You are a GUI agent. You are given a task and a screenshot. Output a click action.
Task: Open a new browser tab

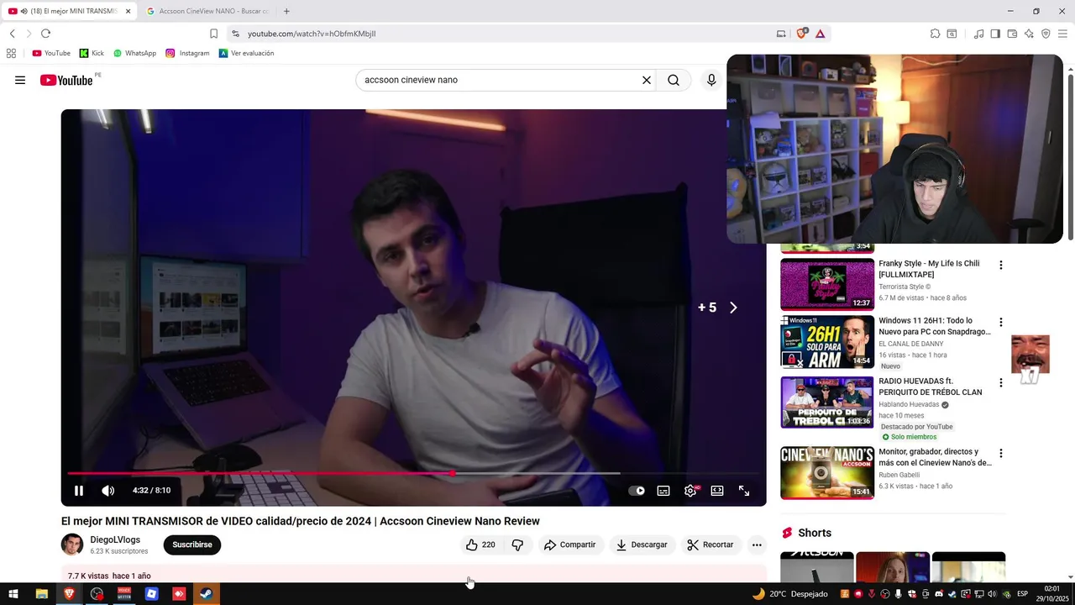[x=286, y=11]
